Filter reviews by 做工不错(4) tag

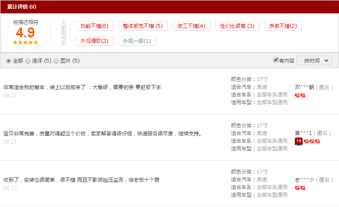[x=191, y=26]
